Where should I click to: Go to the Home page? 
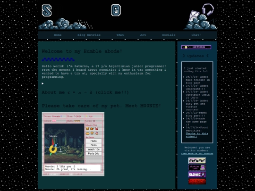point(58,35)
